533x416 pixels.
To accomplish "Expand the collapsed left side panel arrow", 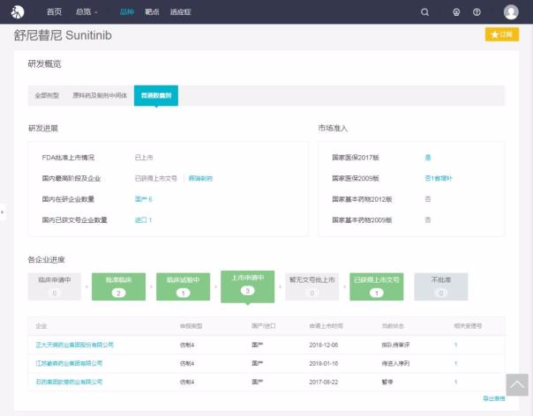I will click(3, 212).
